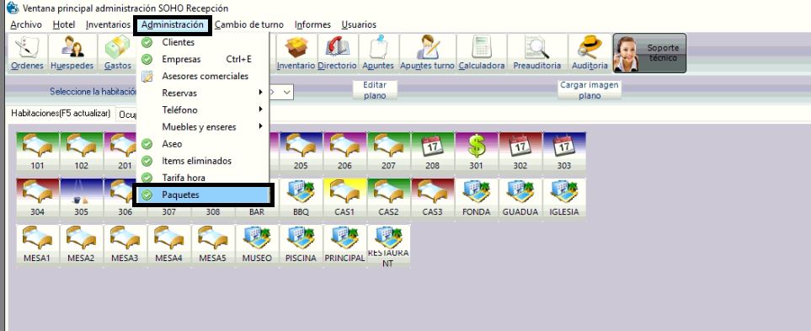Open the Ordenes toolbar icon
The image size is (811, 331).
(x=27, y=53)
